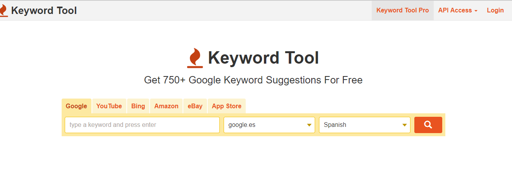Open Keyword Tool Pro link
Screen dimensions: 512x175
pos(402,10)
